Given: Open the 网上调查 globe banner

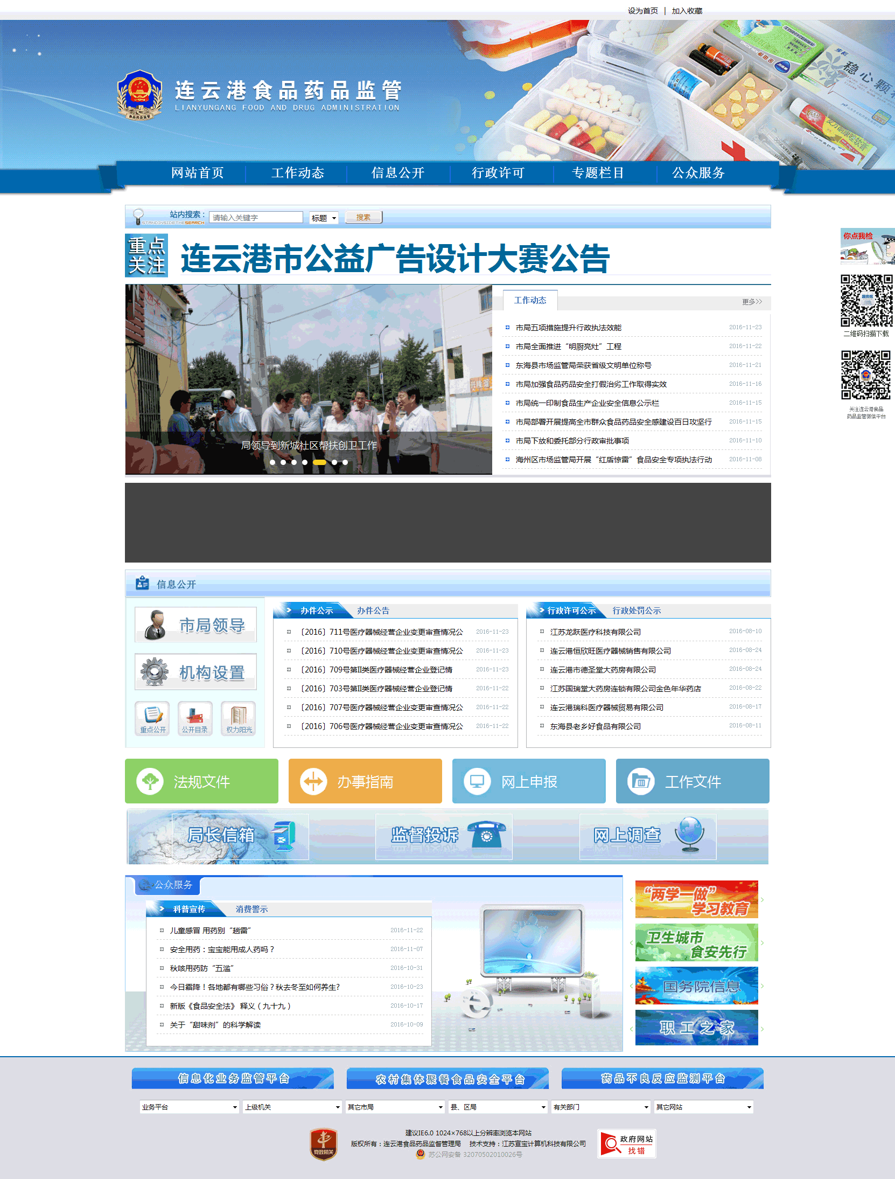Looking at the screenshot, I should click(x=648, y=836).
